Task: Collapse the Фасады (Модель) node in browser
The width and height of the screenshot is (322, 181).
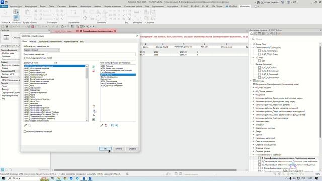Action: (x=253, y=64)
